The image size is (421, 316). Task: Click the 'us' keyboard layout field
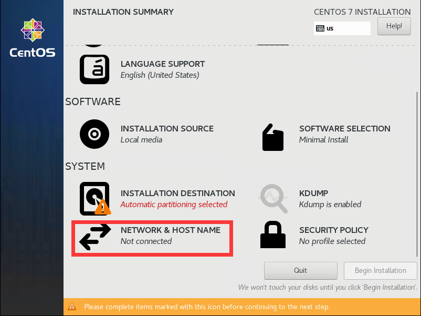click(342, 28)
